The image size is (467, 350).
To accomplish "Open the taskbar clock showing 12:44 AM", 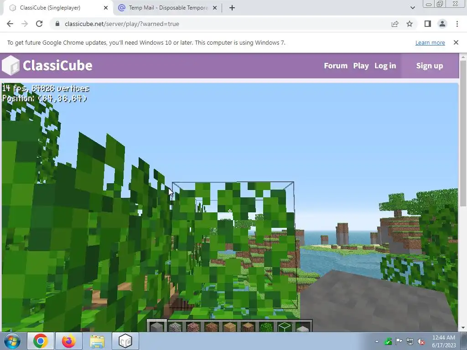I will point(444,341).
